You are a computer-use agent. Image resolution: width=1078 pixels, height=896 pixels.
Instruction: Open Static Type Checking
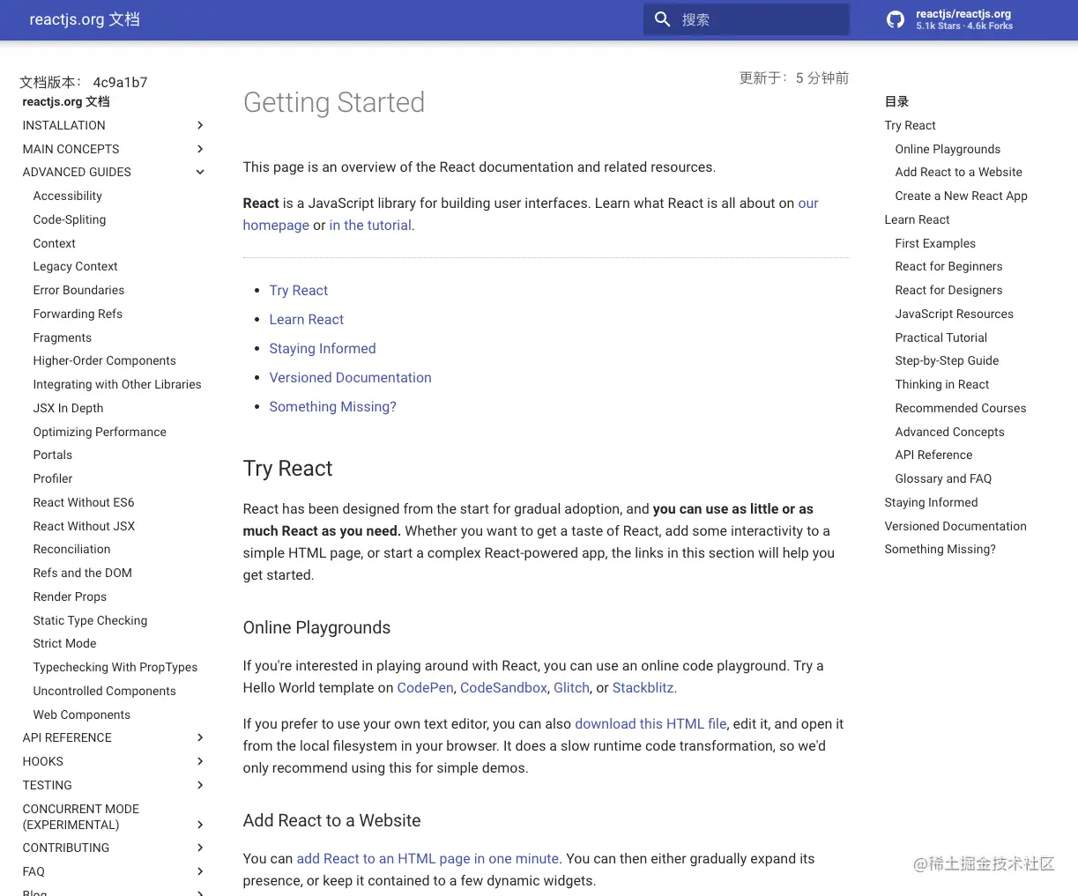90,620
